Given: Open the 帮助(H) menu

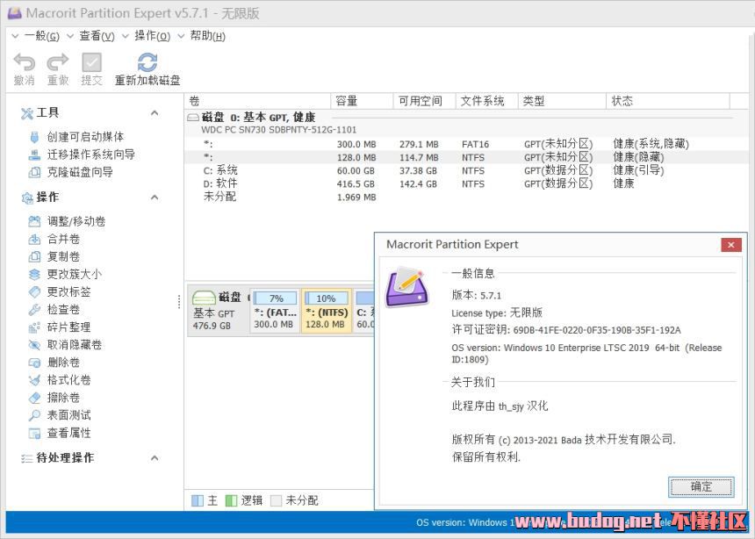Looking at the screenshot, I should [x=207, y=36].
